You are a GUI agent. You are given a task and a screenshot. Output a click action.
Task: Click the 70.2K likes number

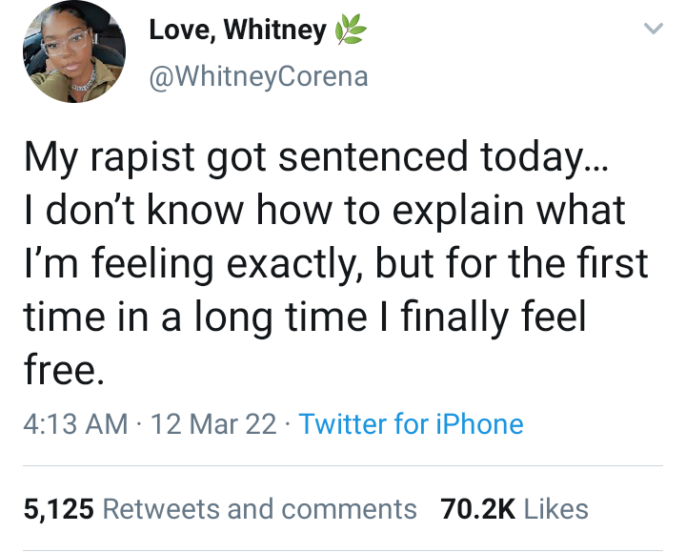pyautogui.click(x=478, y=509)
